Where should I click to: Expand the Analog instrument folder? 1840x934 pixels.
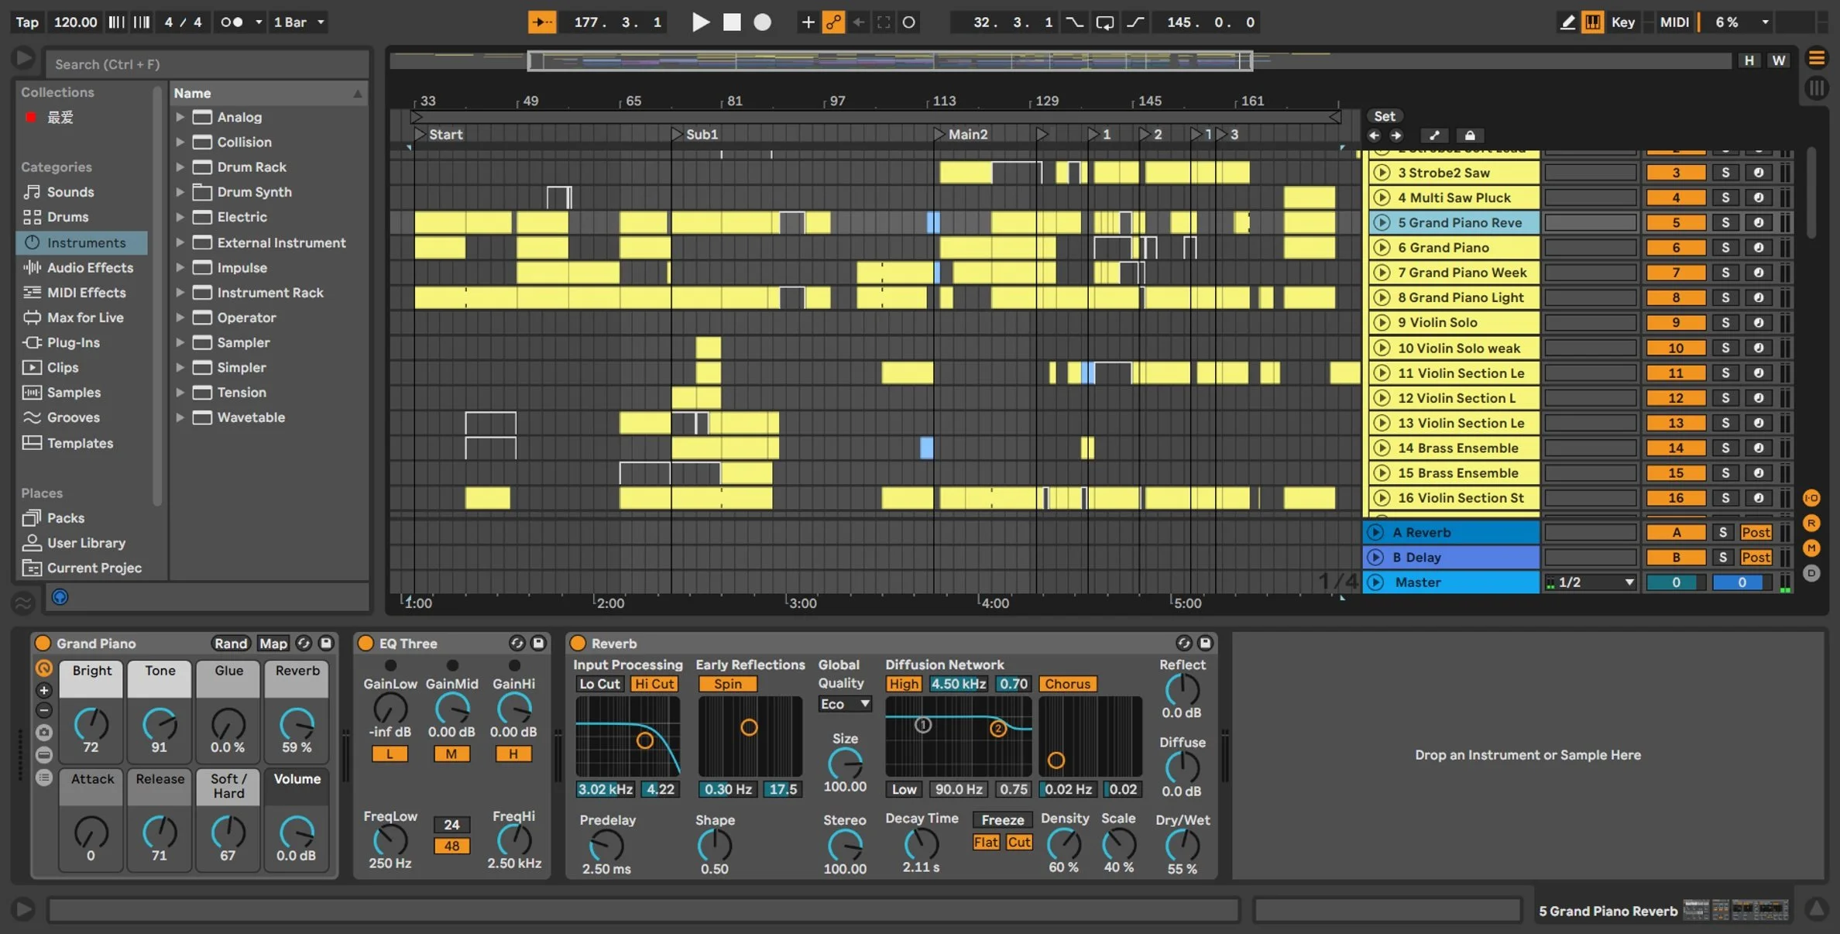[x=180, y=117]
